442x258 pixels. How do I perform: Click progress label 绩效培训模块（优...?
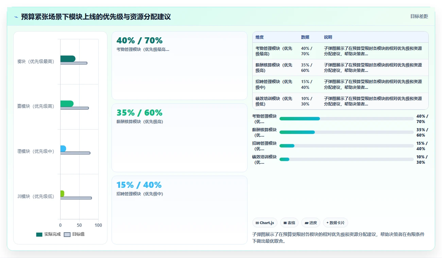265,159
